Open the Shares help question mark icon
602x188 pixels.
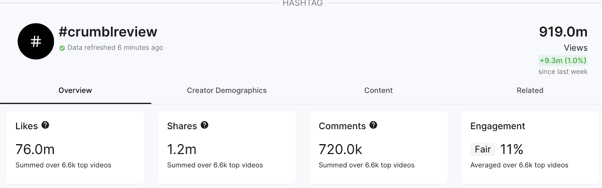click(204, 125)
